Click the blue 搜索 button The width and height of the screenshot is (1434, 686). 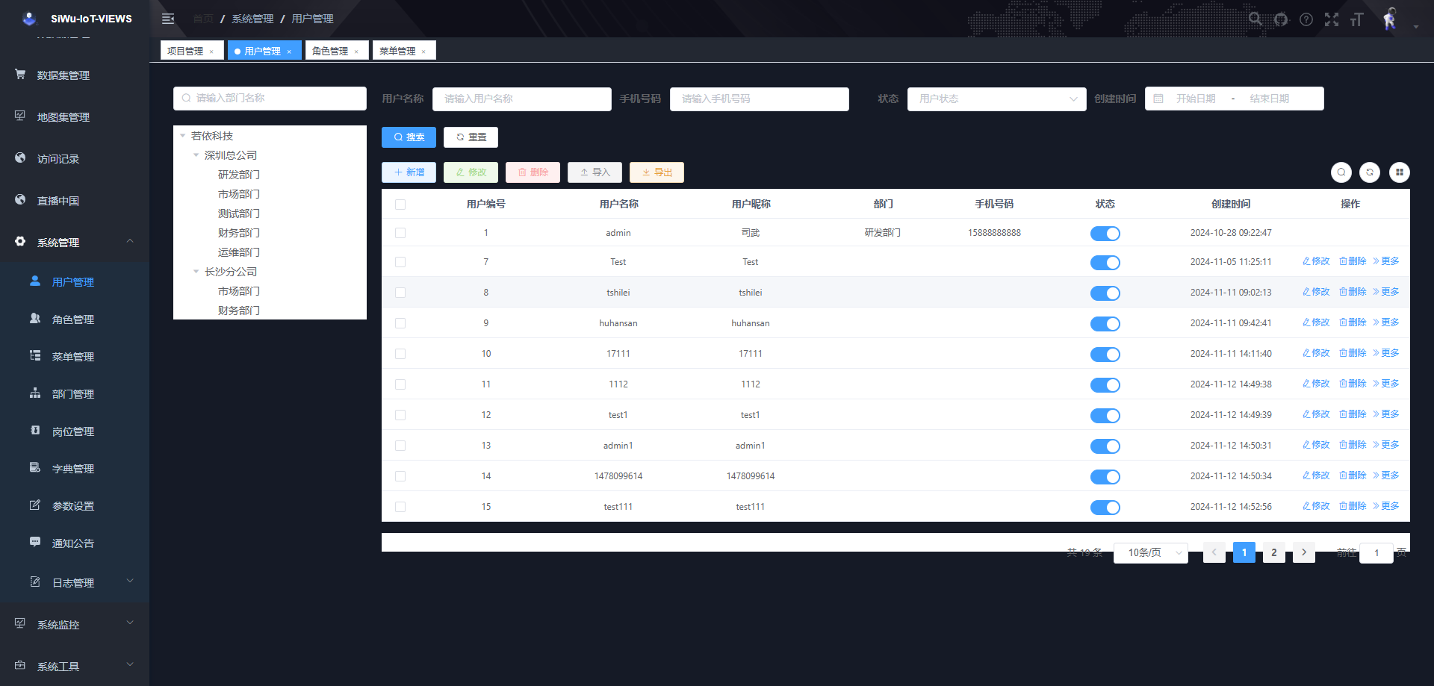(409, 137)
